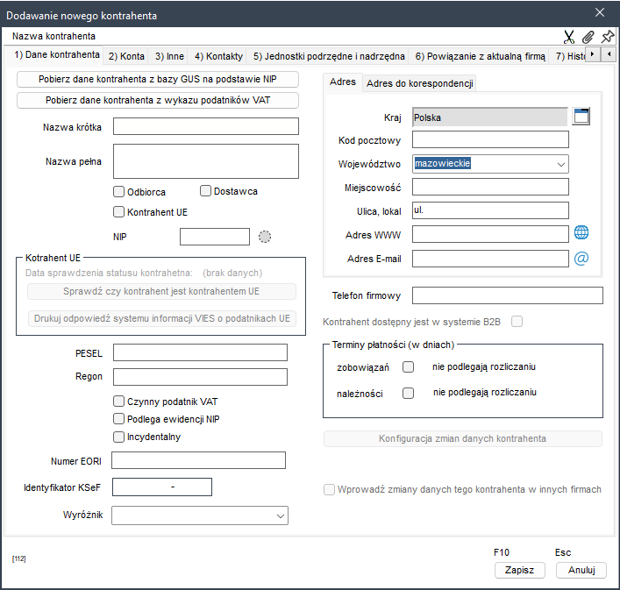This screenshot has height=590, width=620.
Task: Focus the Nazwa krótka field
Action: point(206,126)
